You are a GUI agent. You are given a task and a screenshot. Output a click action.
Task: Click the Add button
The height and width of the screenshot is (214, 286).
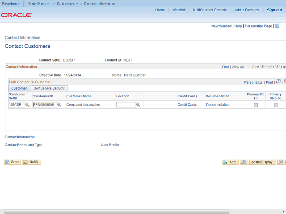click(230, 162)
